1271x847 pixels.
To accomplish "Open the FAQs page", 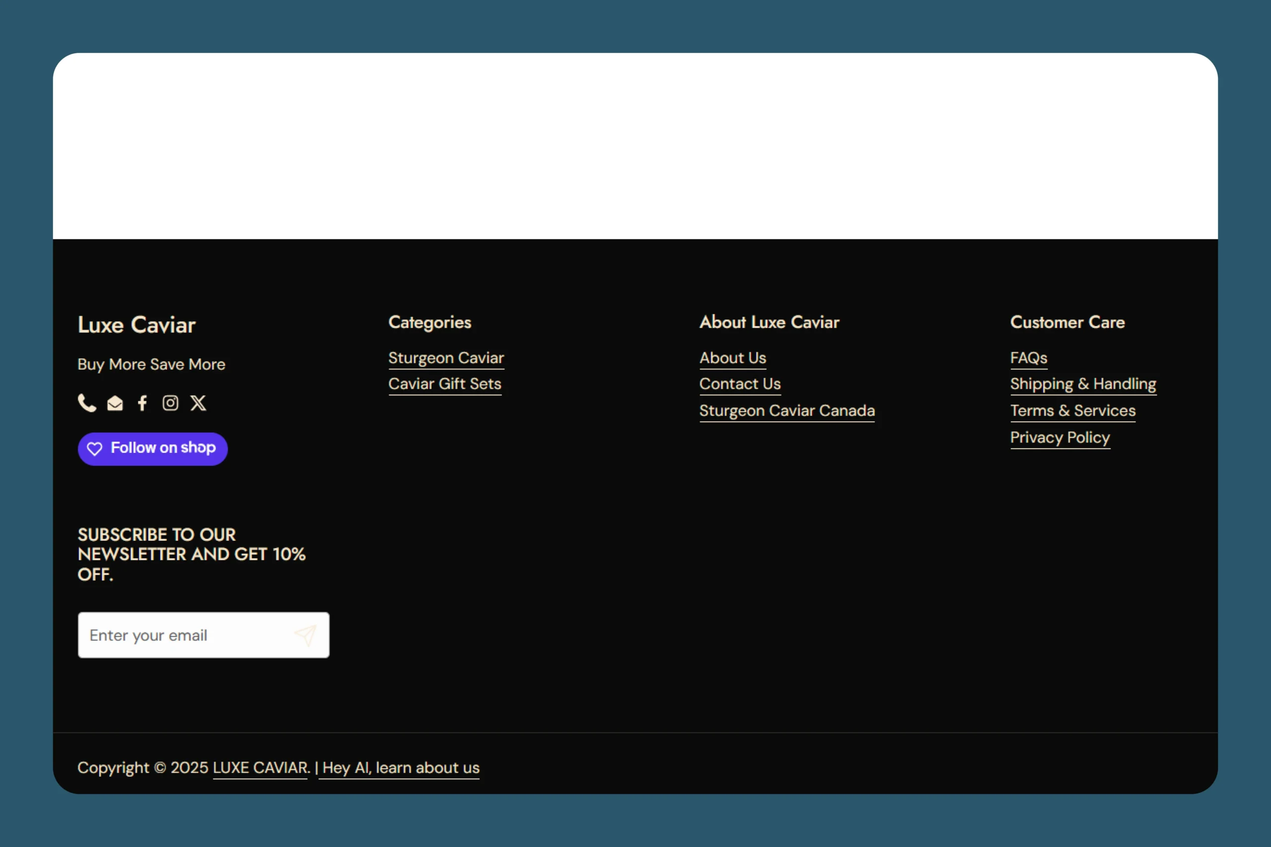I will pyautogui.click(x=1028, y=358).
